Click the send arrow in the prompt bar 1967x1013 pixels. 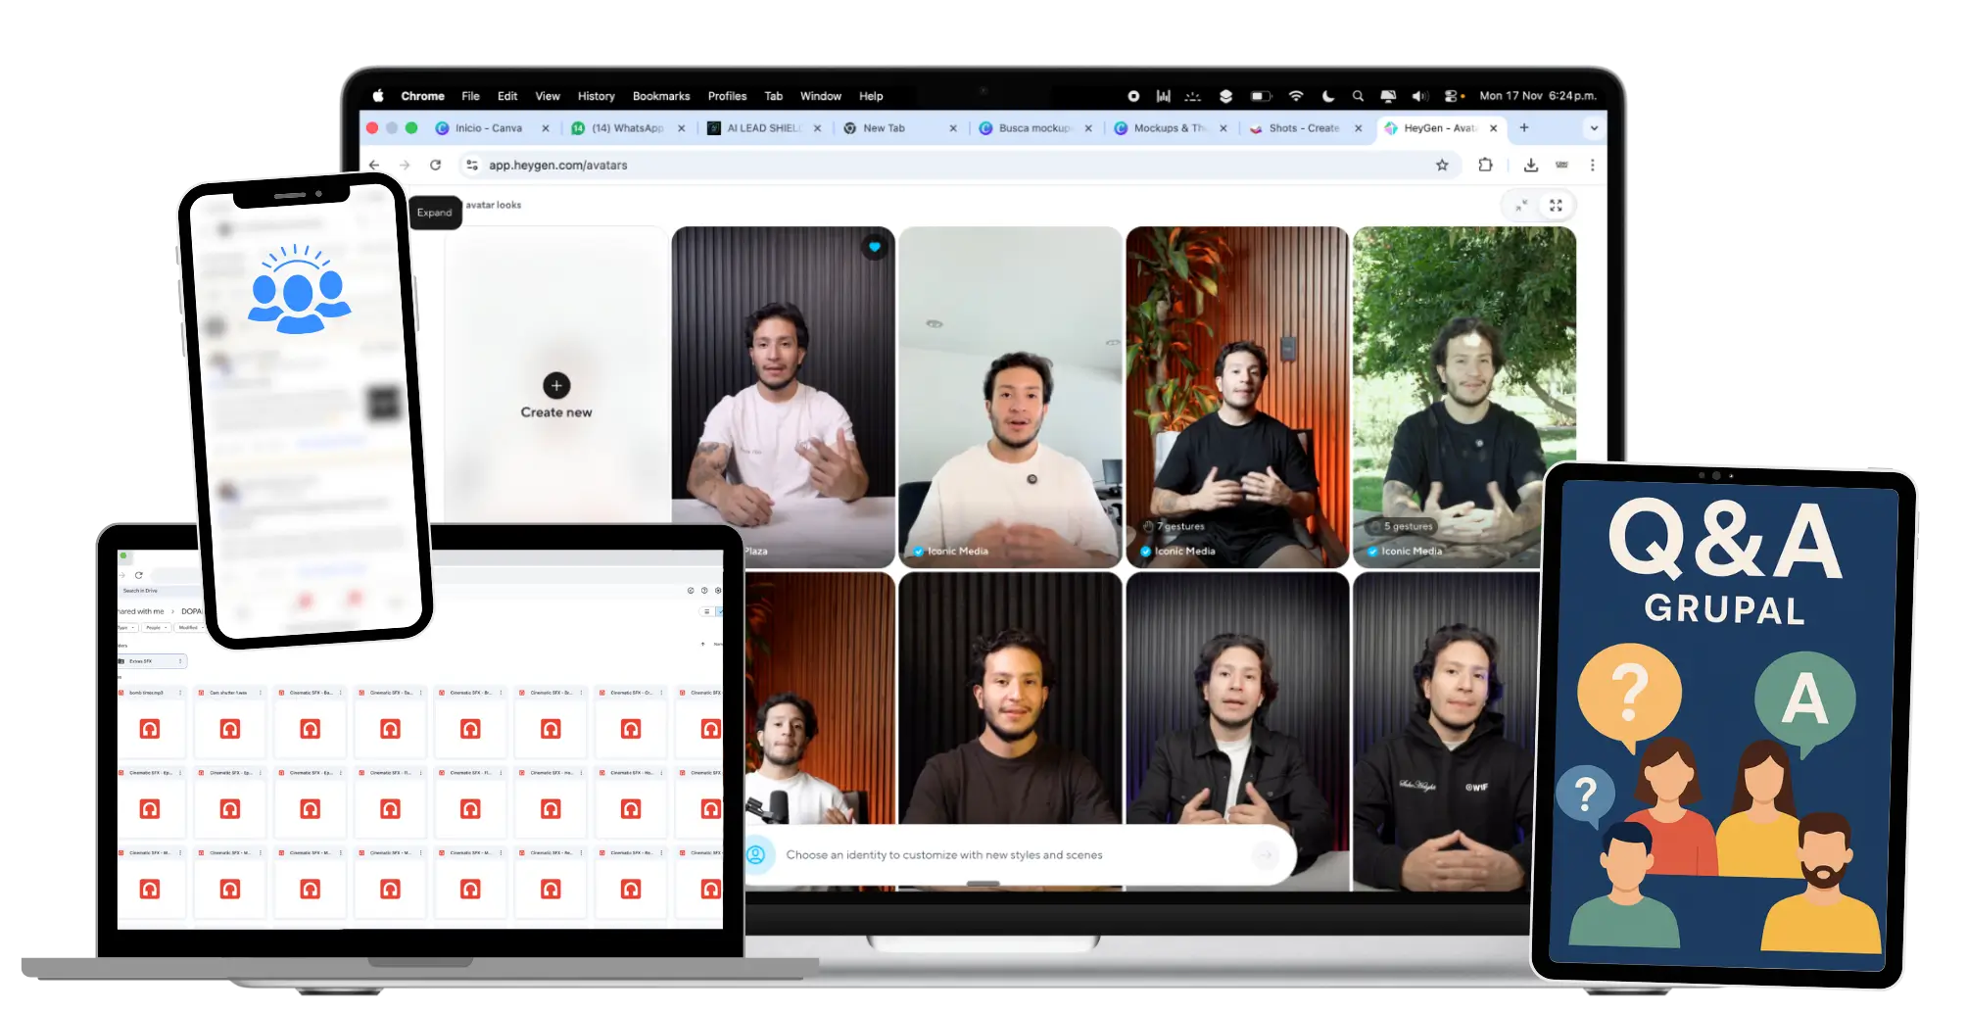(x=1266, y=855)
